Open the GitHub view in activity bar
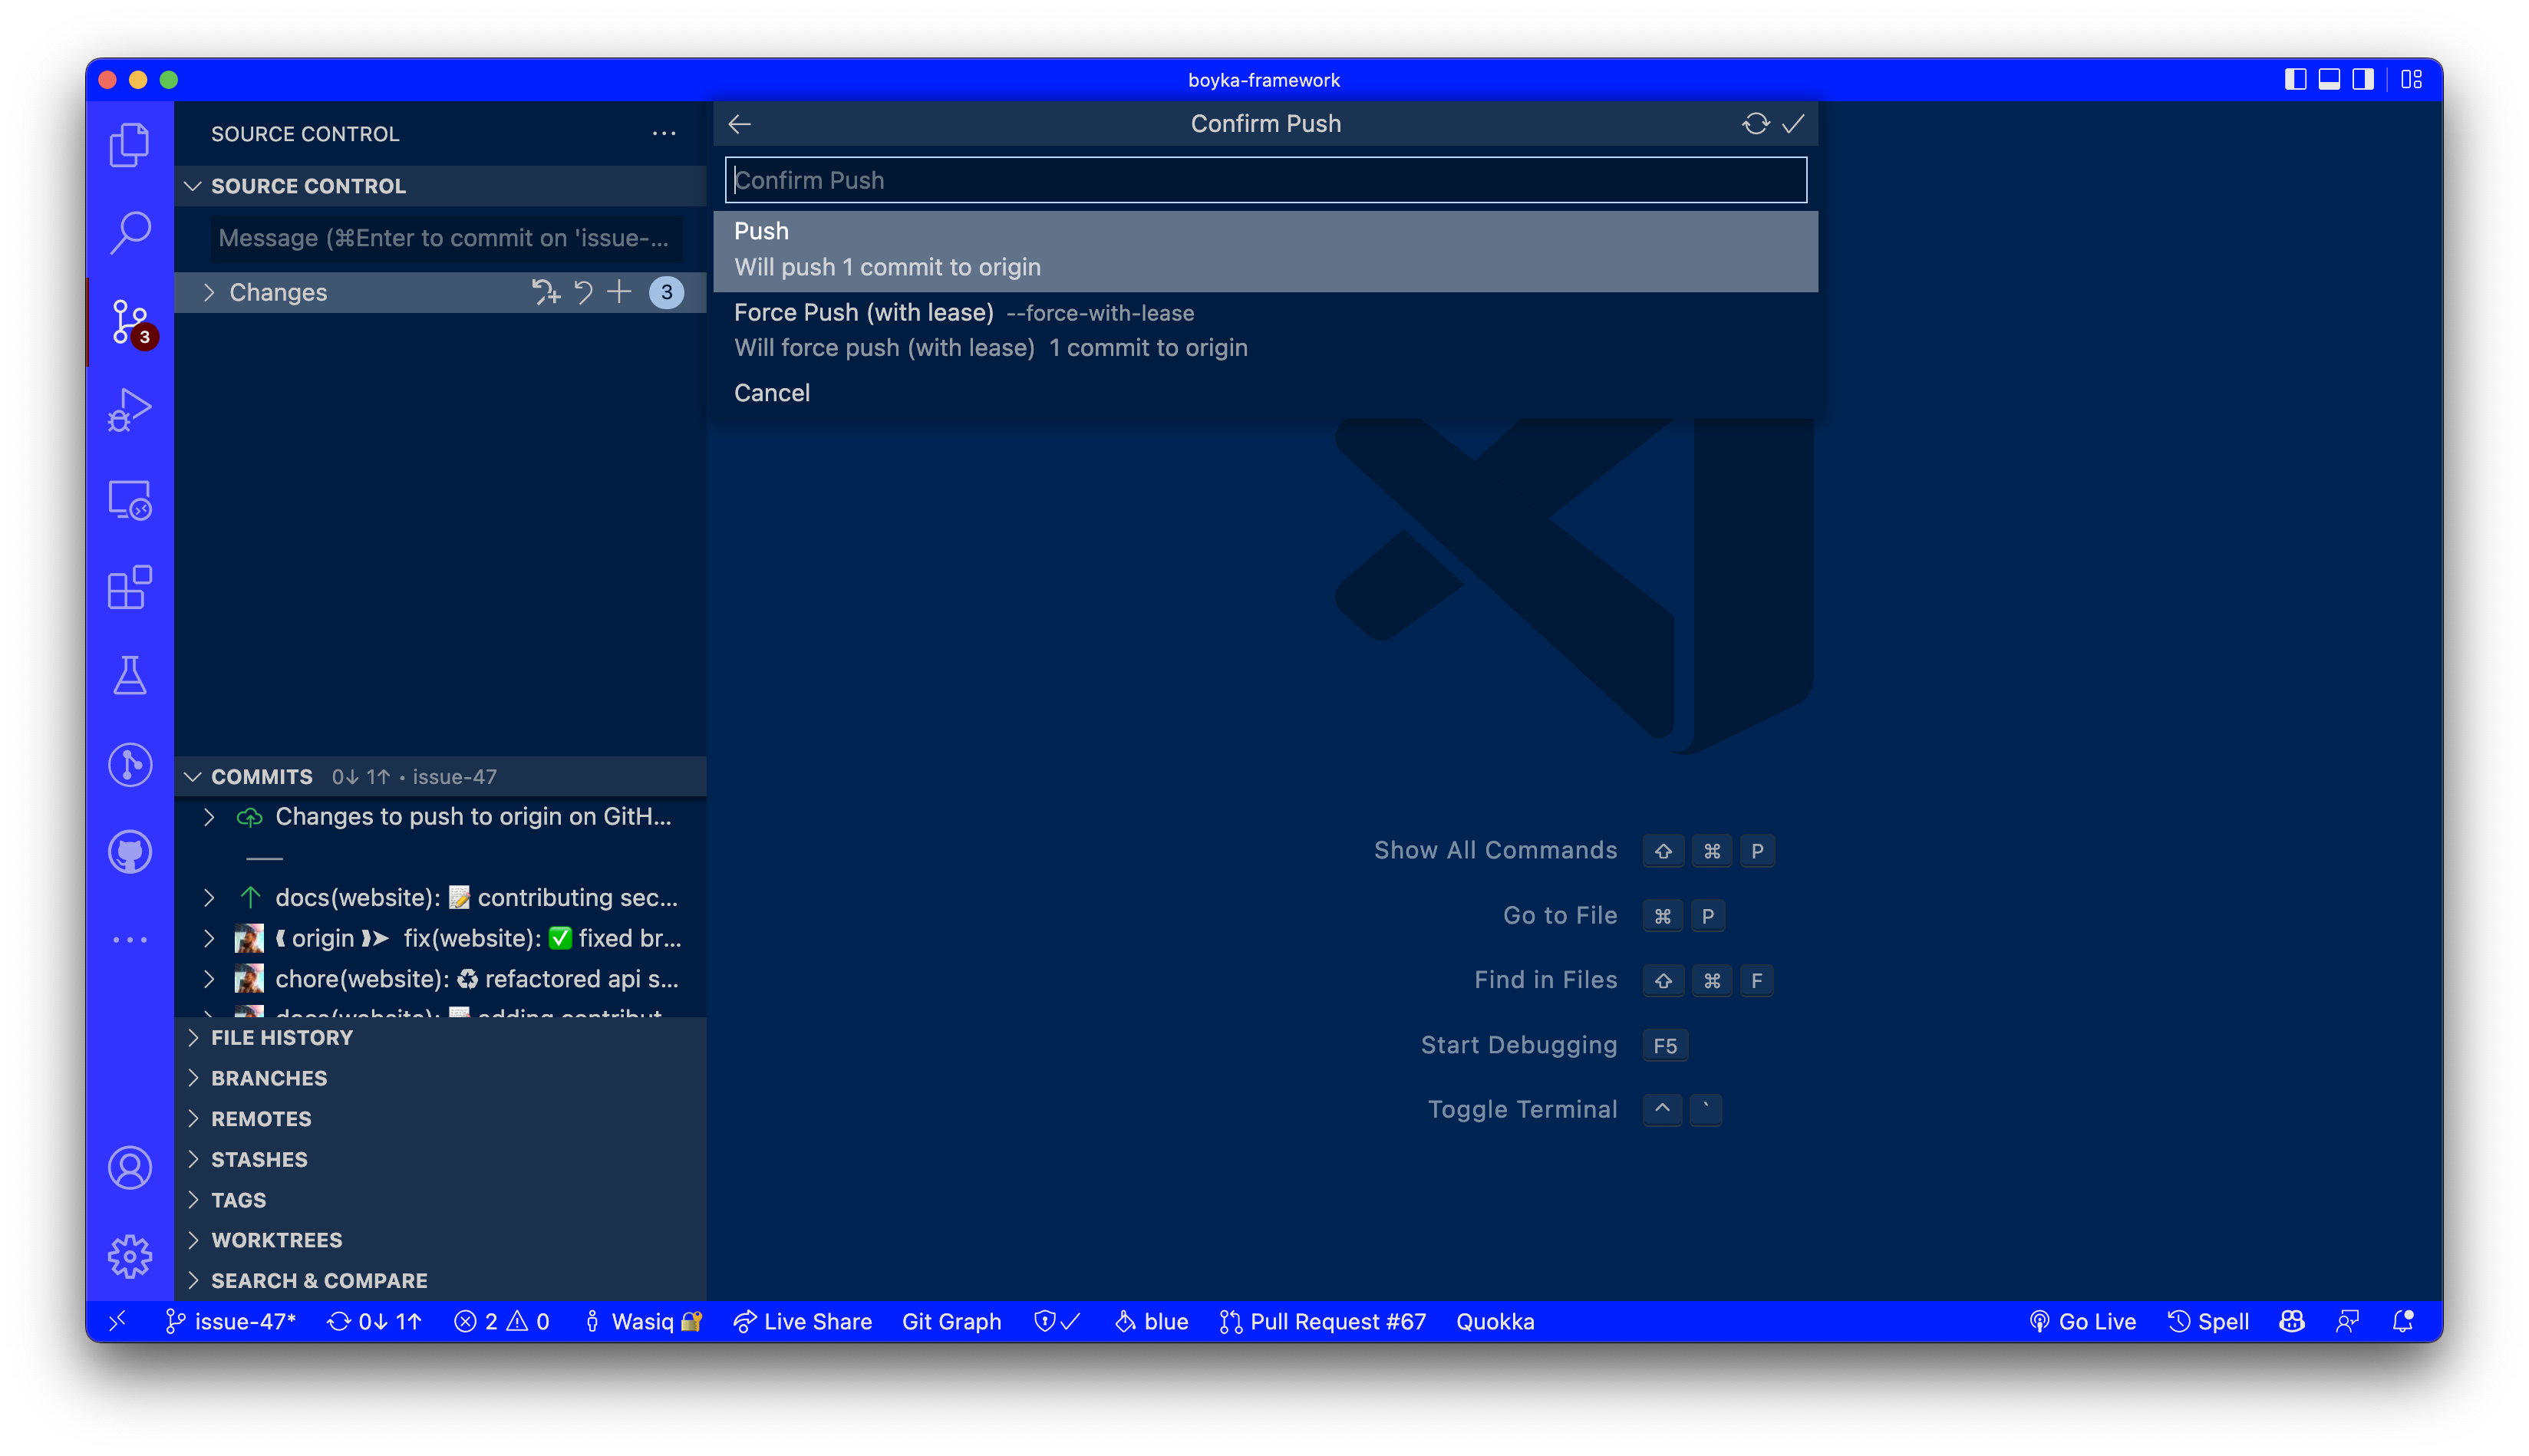 pyautogui.click(x=129, y=853)
